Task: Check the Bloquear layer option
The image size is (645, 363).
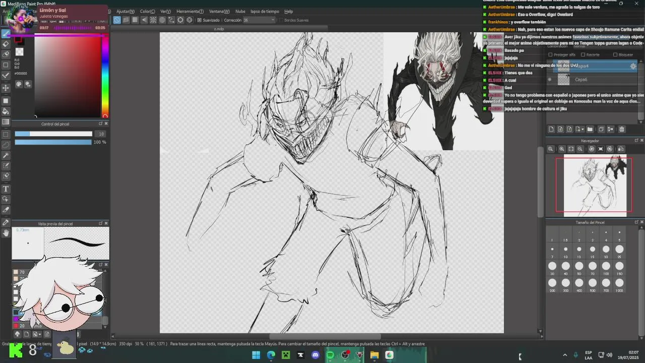Action: tap(615, 54)
